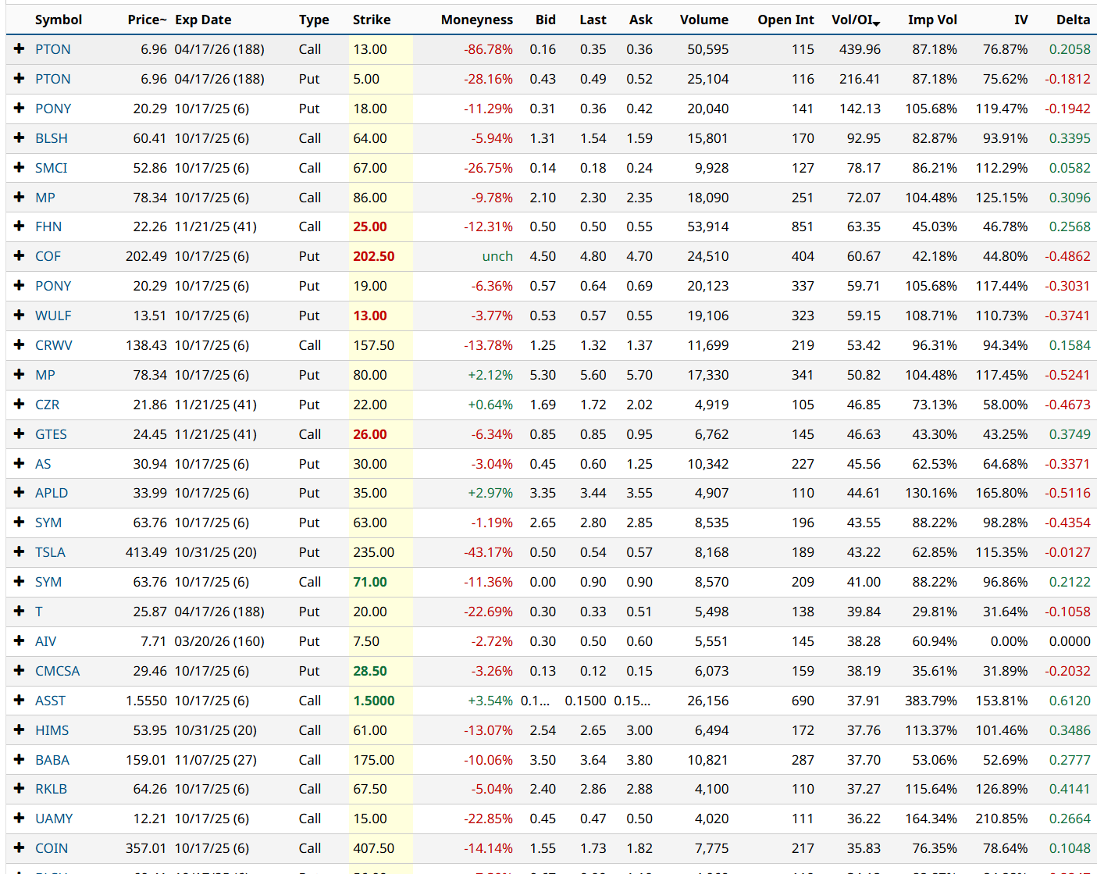Image resolution: width=1097 pixels, height=874 pixels.
Task: Click the Exp Date column header
Action: click(x=203, y=20)
